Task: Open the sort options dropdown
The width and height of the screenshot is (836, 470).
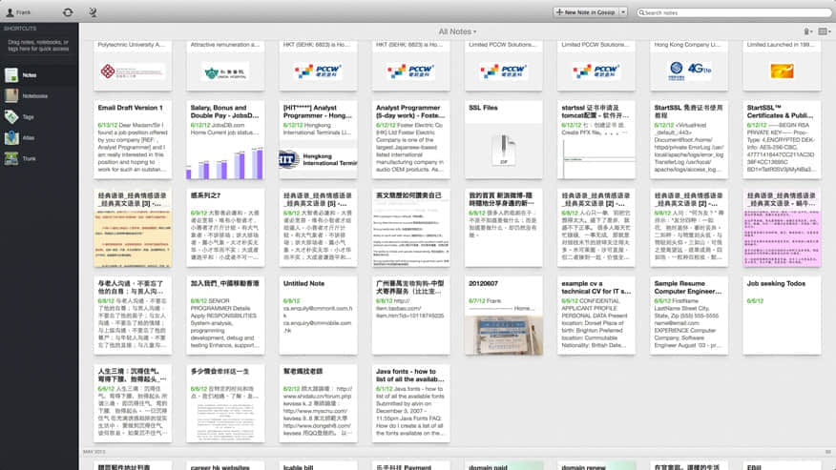Action: pyautogui.click(x=808, y=31)
